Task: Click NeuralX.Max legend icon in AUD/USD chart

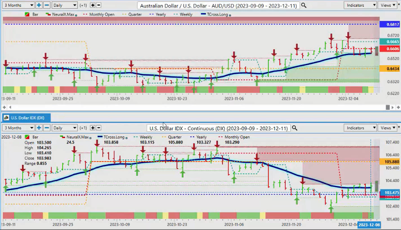Action: click(x=48, y=14)
